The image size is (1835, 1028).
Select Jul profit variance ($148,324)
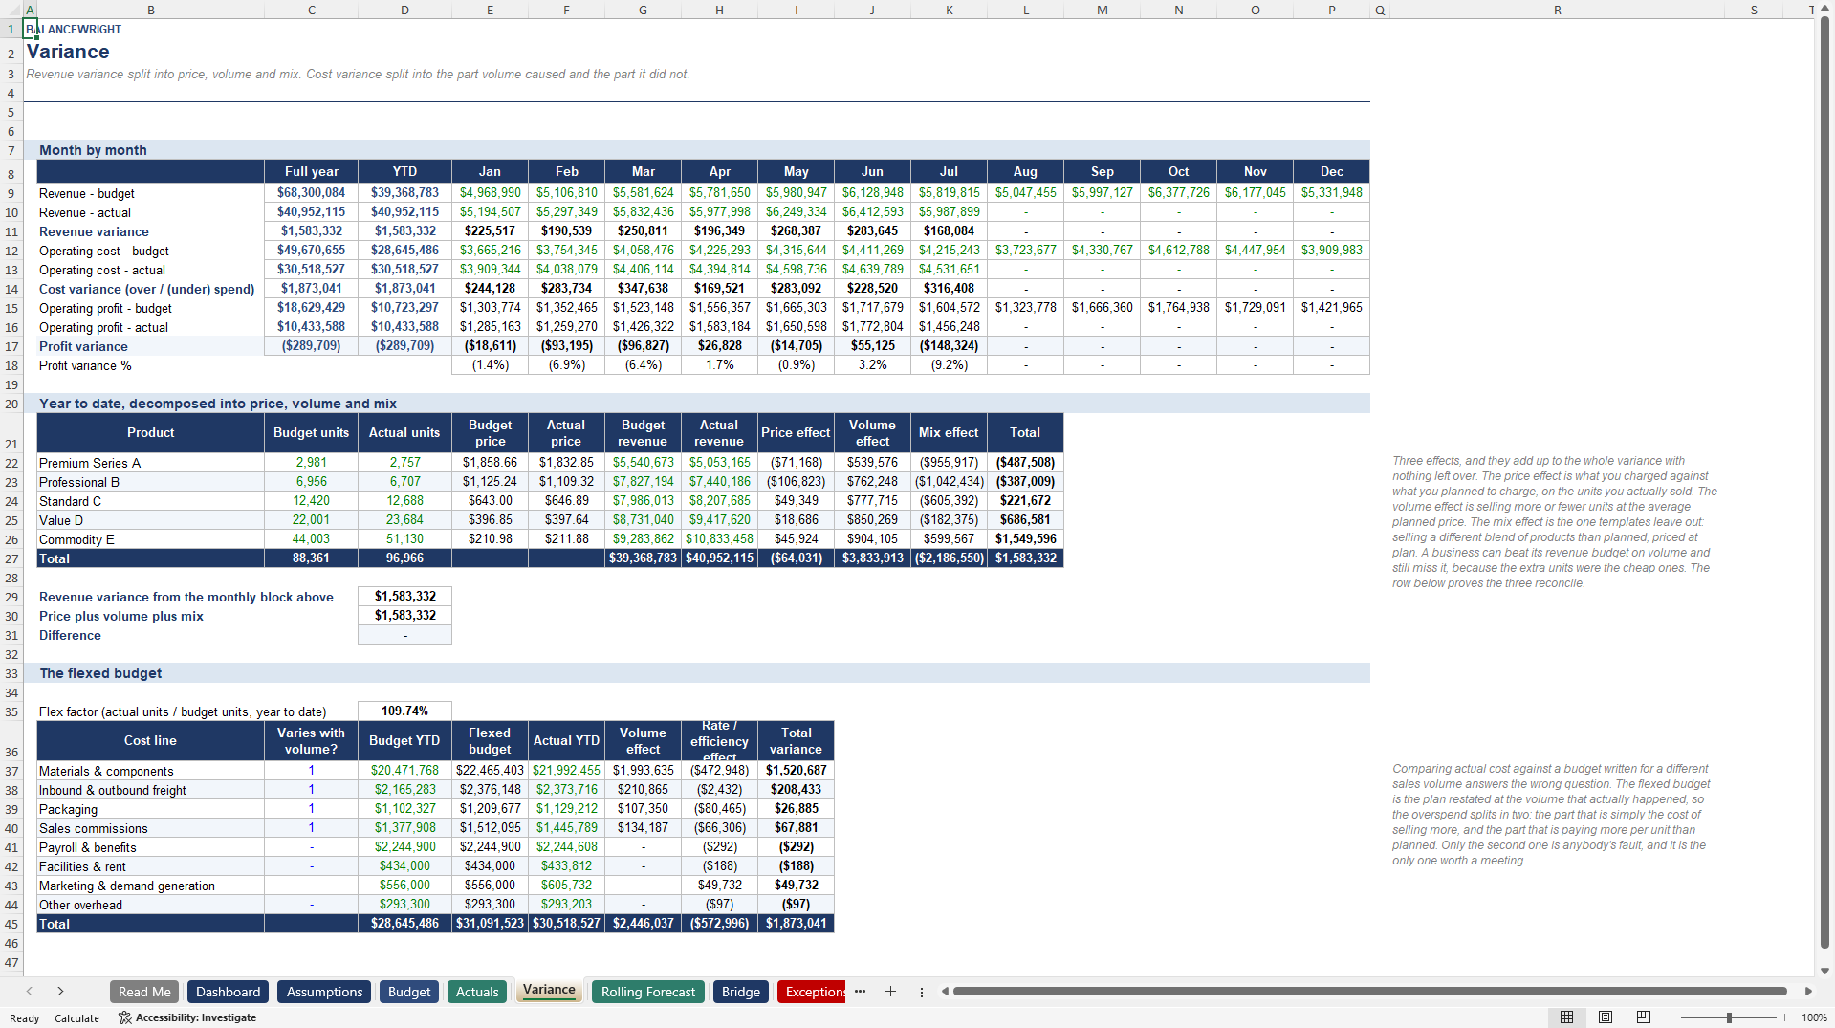tap(949, 346)
